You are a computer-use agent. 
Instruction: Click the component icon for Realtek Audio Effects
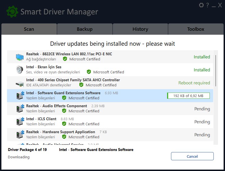click(x=20, y=108)
